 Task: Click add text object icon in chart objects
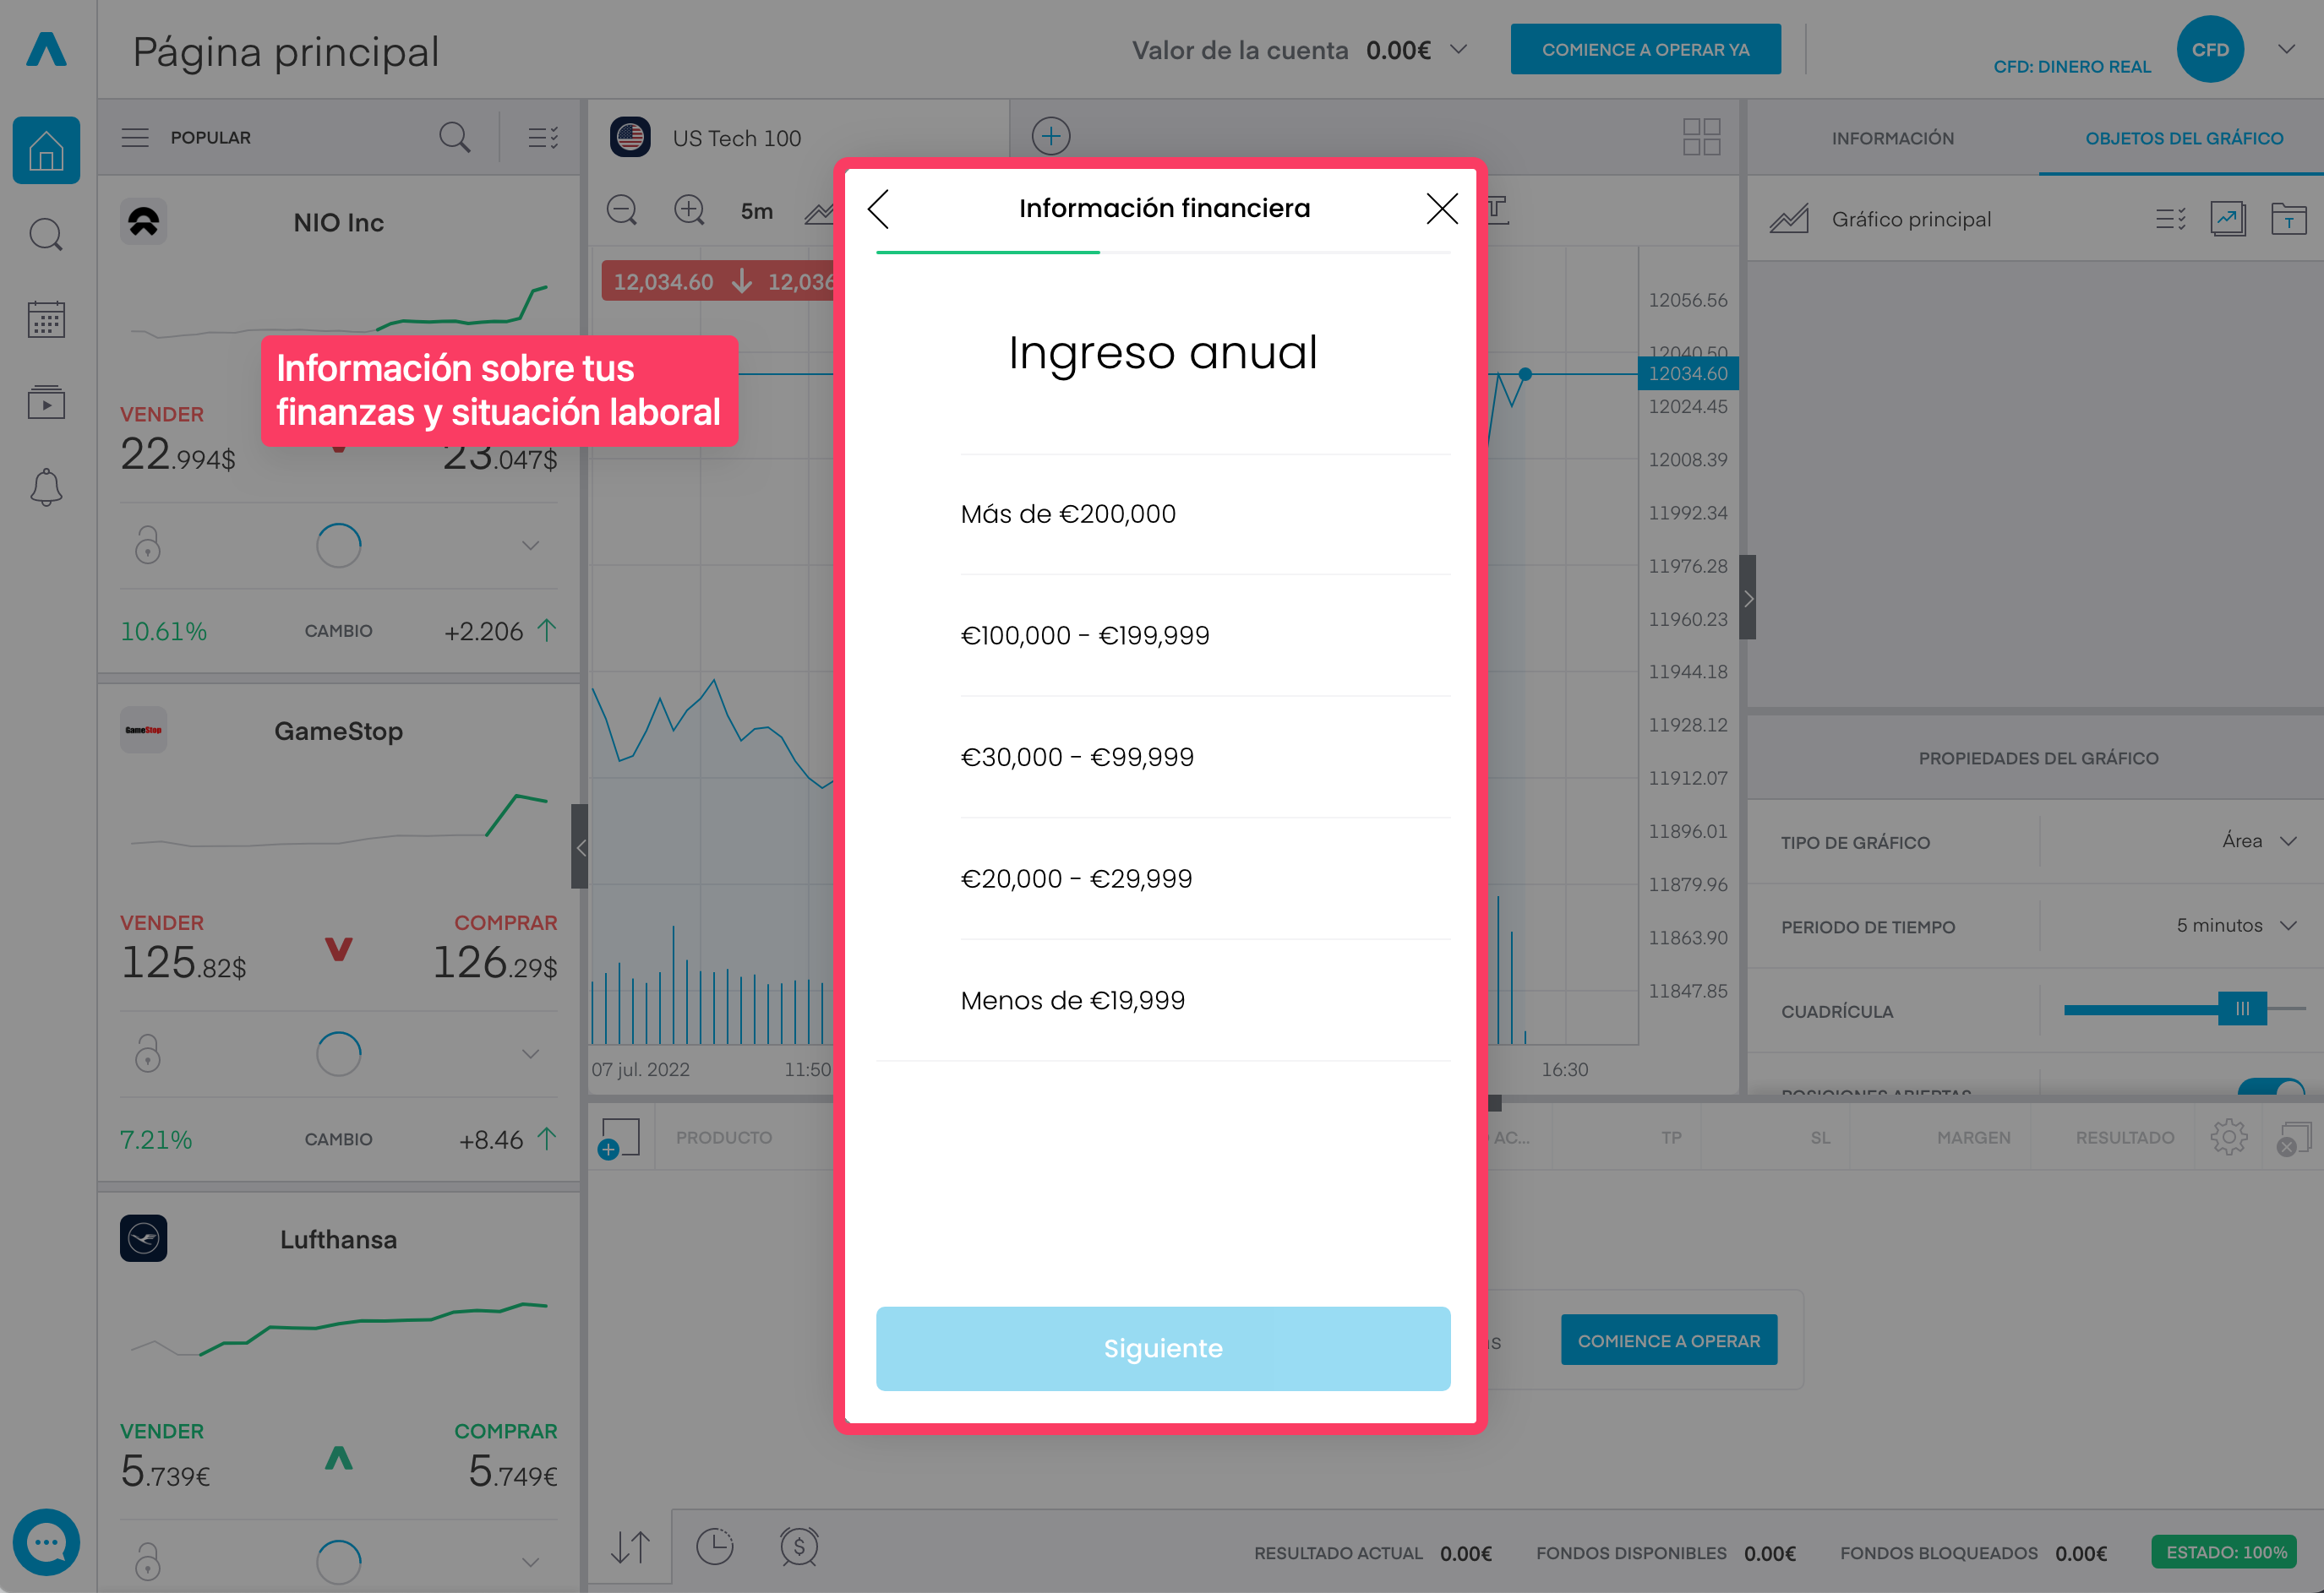coord(2288,219)
